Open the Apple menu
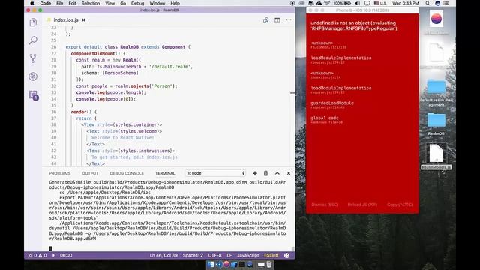Image resolution: width=480 pixels, height=270 pixels. [32, 3]
